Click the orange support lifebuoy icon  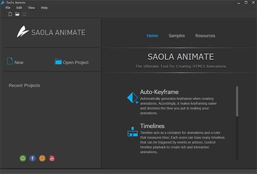42,158
